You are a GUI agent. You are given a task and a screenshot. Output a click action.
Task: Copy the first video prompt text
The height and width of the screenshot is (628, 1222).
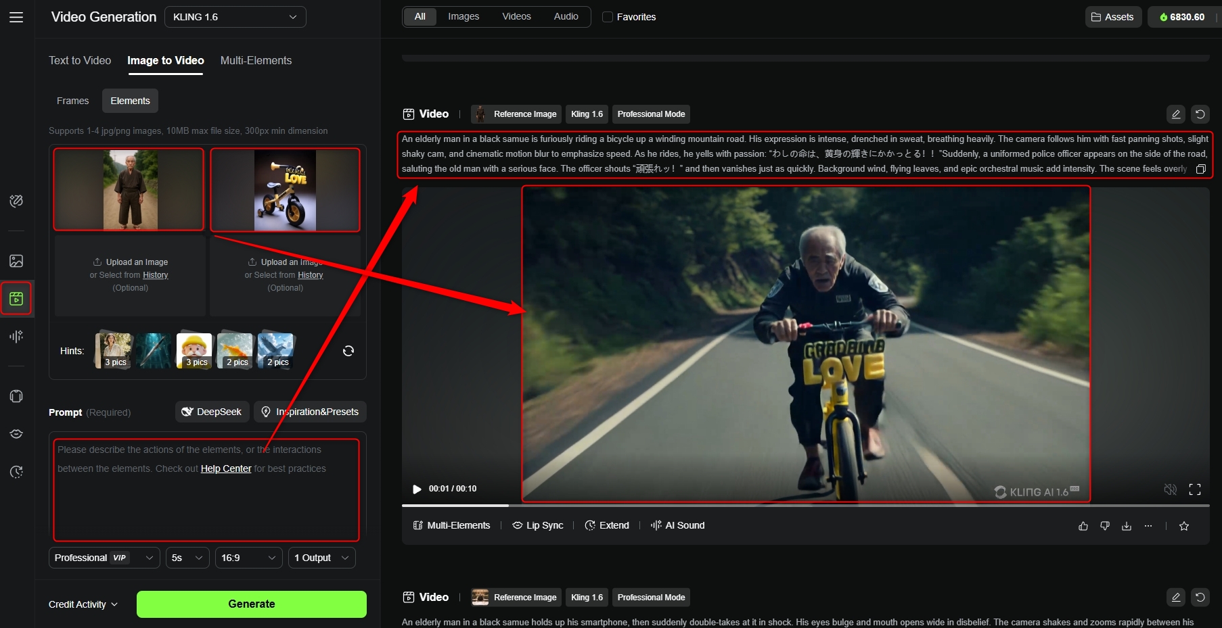(x=1201, y=169)
